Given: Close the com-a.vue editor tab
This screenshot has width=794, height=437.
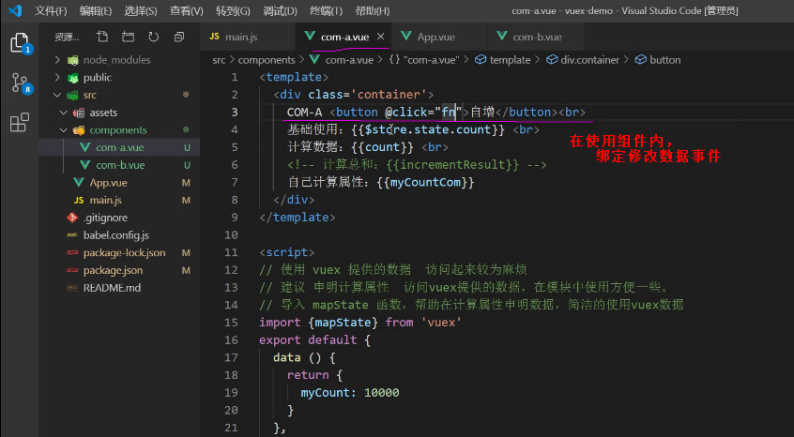Looking at the screenshot, I should point(381,37).
